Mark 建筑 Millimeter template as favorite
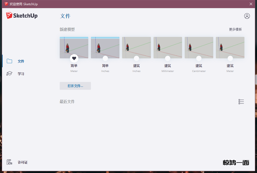 pyautogui.click(x=168, y=58)
